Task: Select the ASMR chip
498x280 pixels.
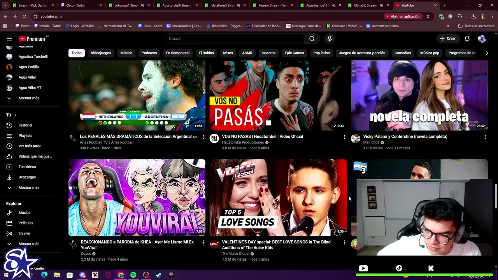Action: pyautogui.click(x=247, y=53)
